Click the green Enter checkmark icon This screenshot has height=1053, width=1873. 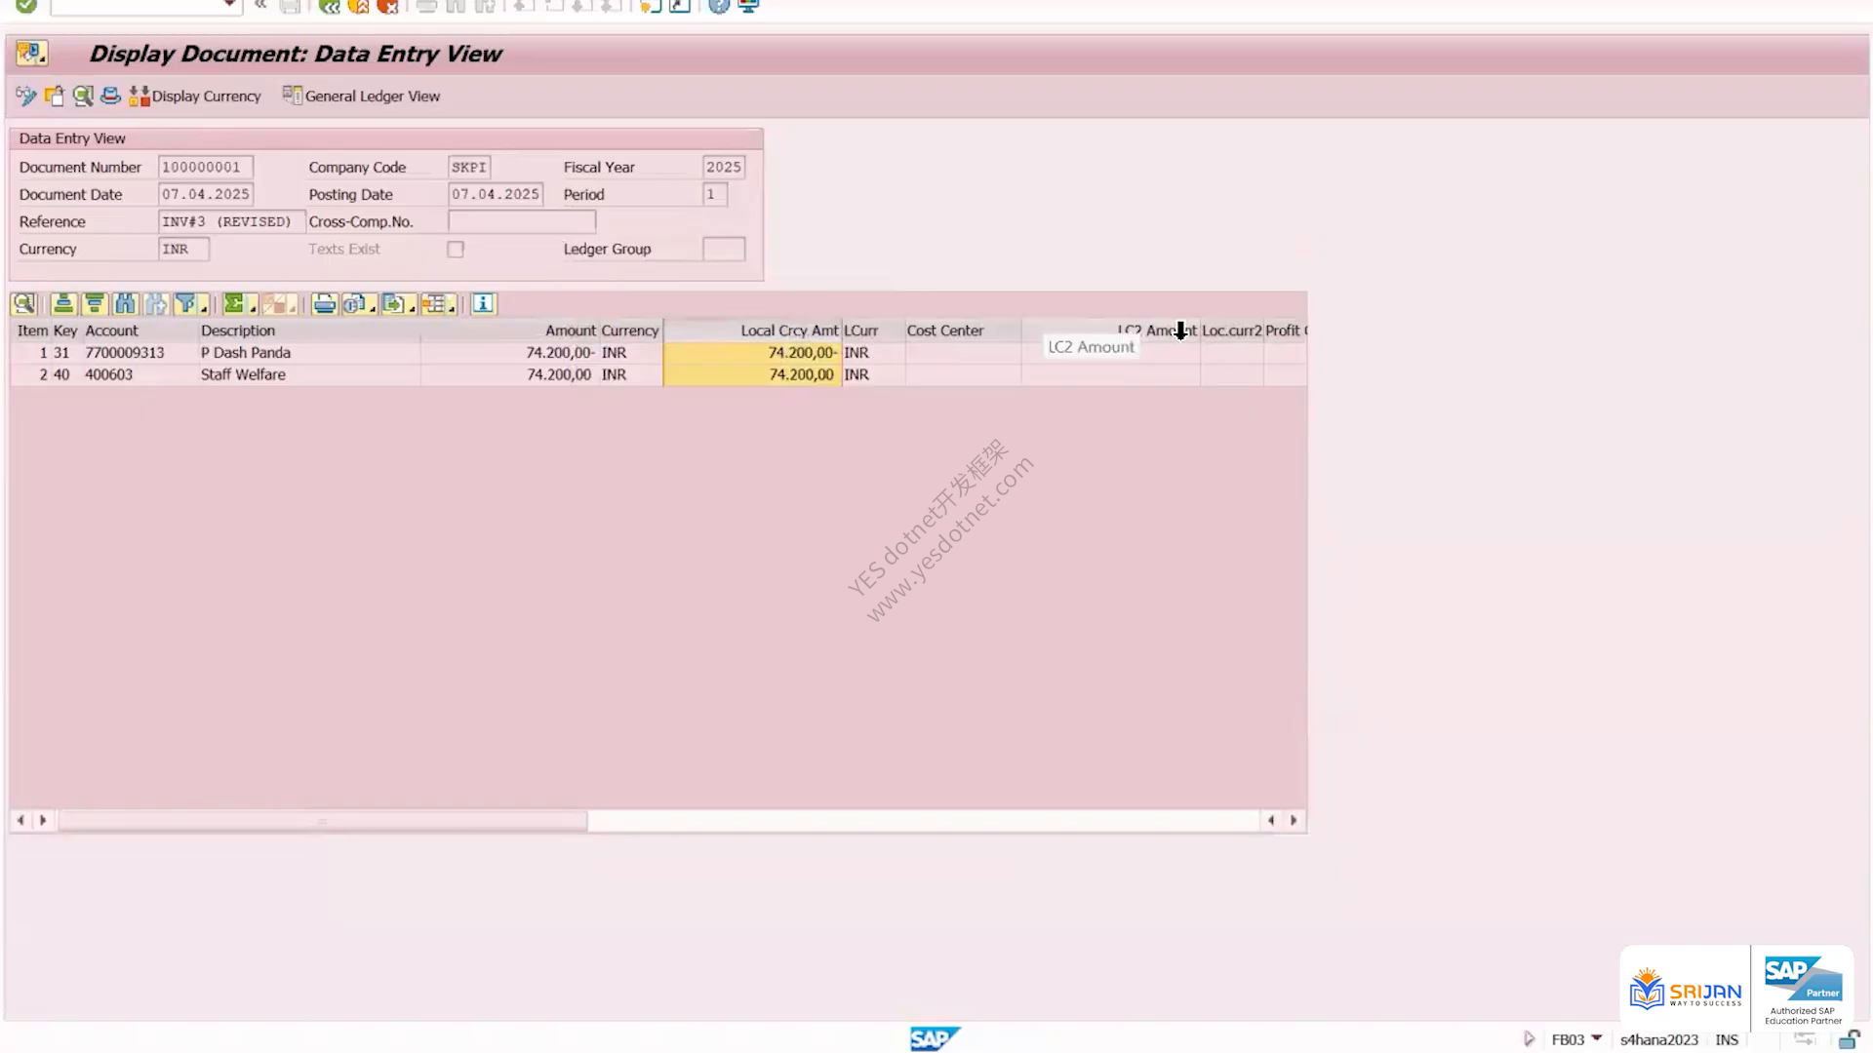tap(26, 6)
